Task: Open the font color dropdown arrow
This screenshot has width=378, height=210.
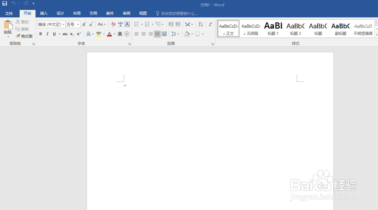Action: 115,34
